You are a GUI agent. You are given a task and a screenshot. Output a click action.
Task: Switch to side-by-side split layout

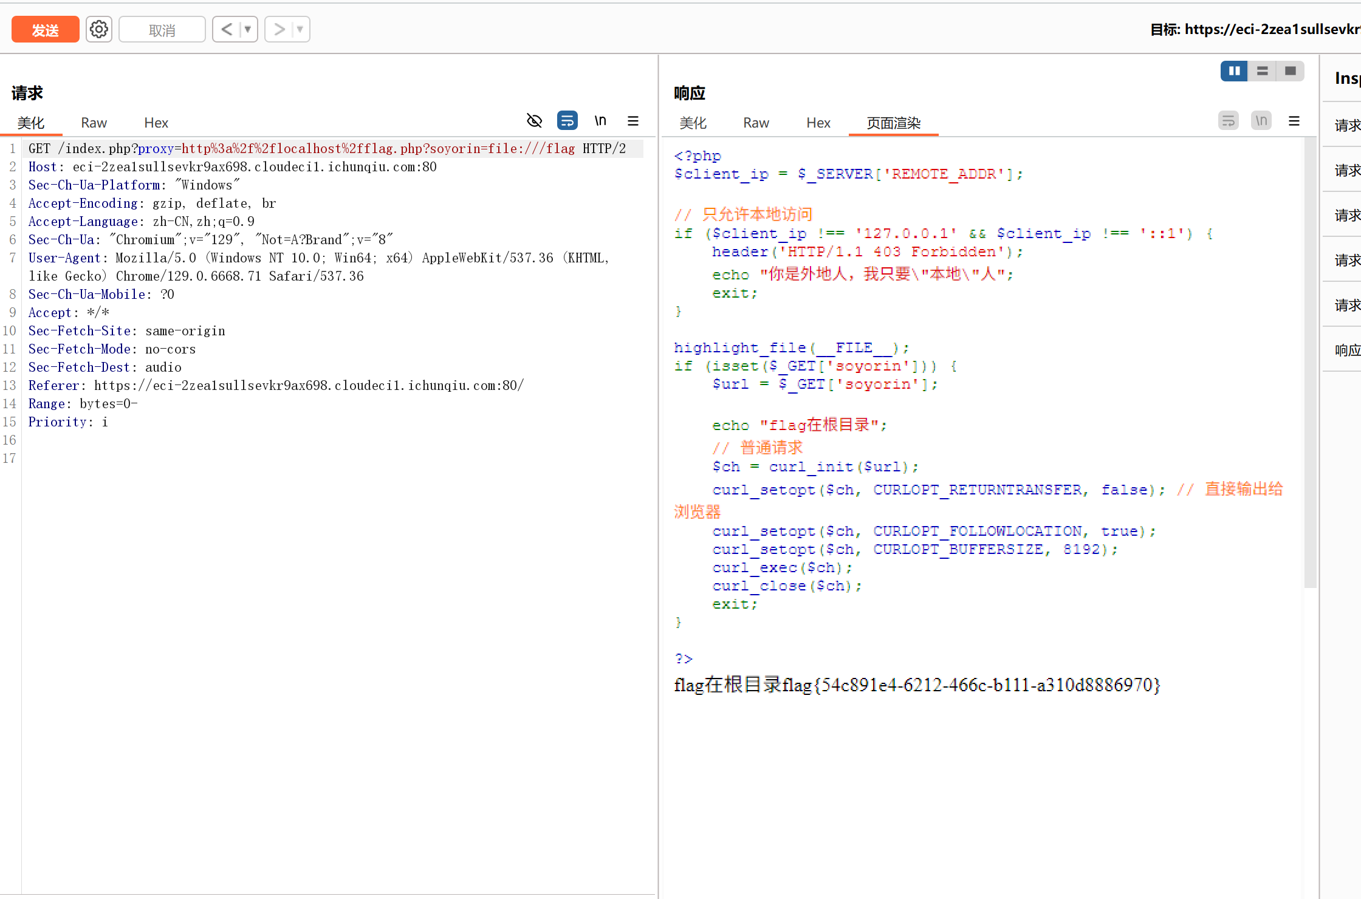click(x=1234, y=71)
